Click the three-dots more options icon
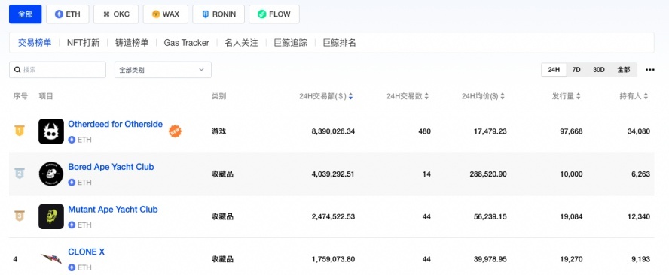This screenshot has width=669, height=275. 650,70
